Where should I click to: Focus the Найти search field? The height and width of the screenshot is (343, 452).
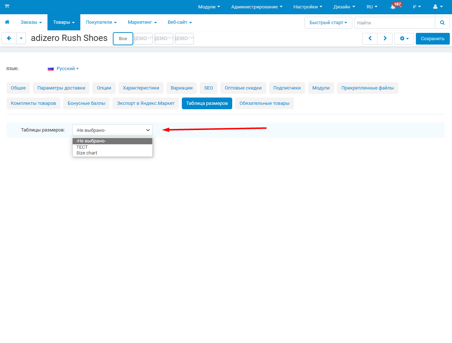point(395,23)
